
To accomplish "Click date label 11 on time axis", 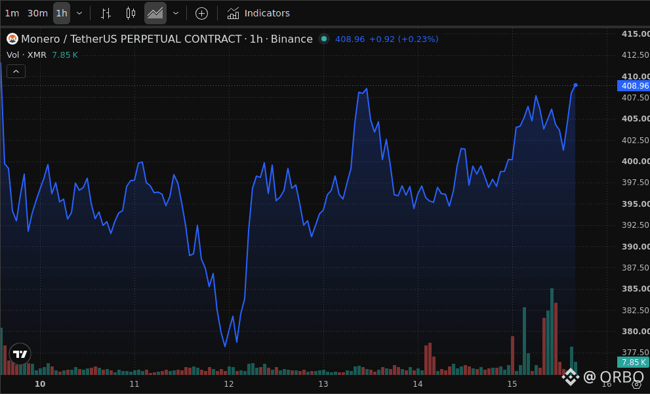I will (x=134, y=384).
